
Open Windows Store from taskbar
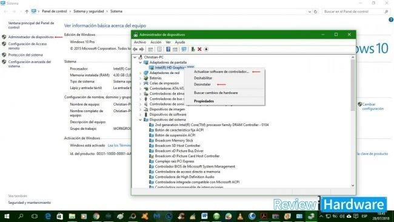tap(60, 216)
